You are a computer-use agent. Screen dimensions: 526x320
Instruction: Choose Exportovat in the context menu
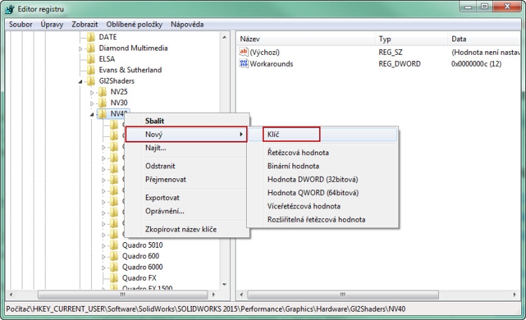187,197
